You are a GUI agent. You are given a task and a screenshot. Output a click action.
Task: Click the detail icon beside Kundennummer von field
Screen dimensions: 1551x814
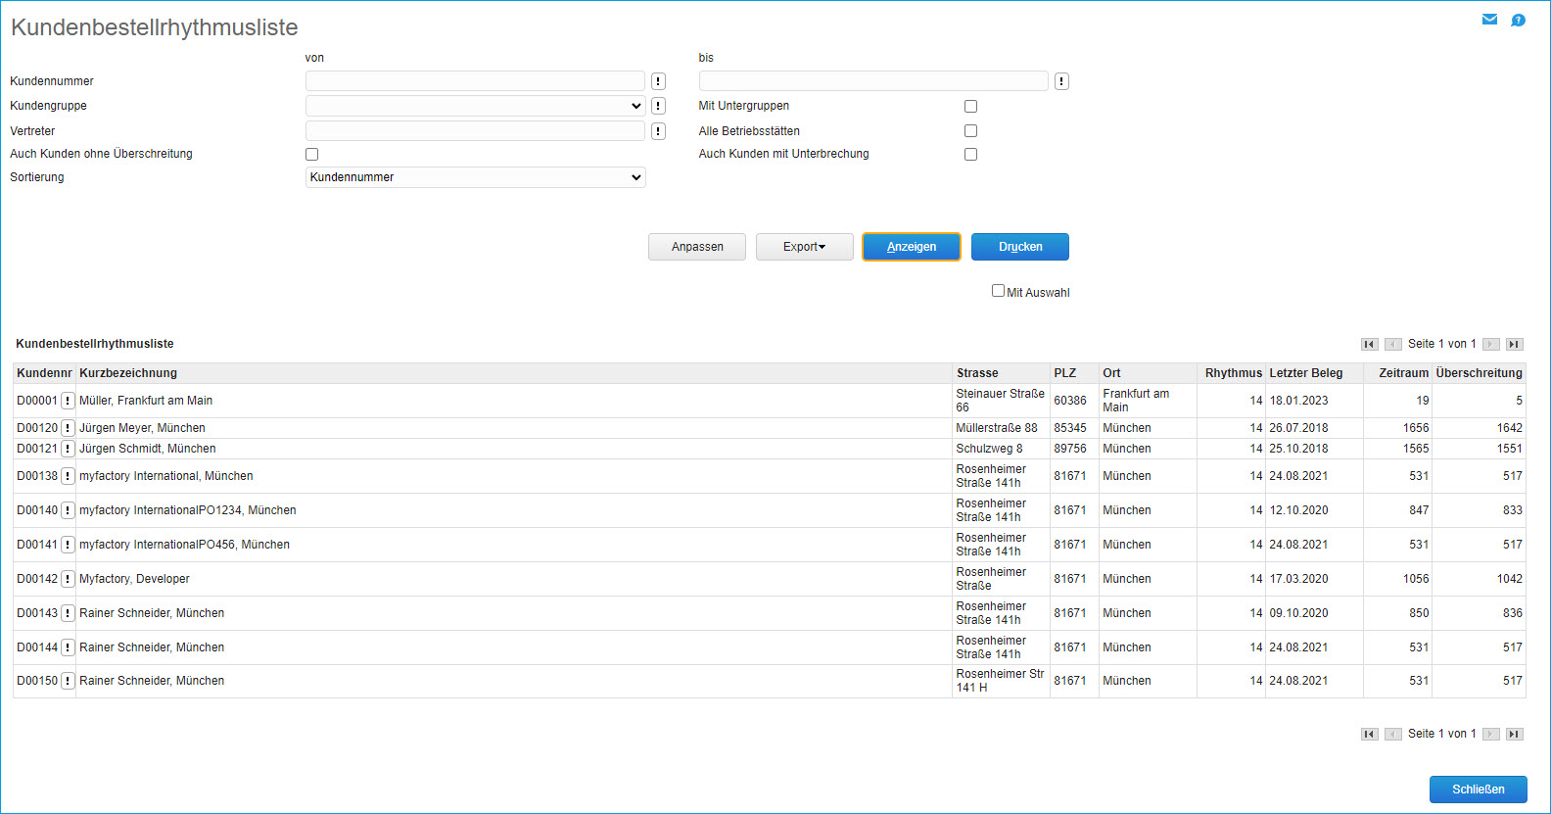(658, 81)
